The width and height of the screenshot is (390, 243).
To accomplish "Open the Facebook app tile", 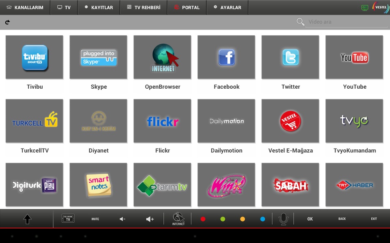I will (226, 57).
